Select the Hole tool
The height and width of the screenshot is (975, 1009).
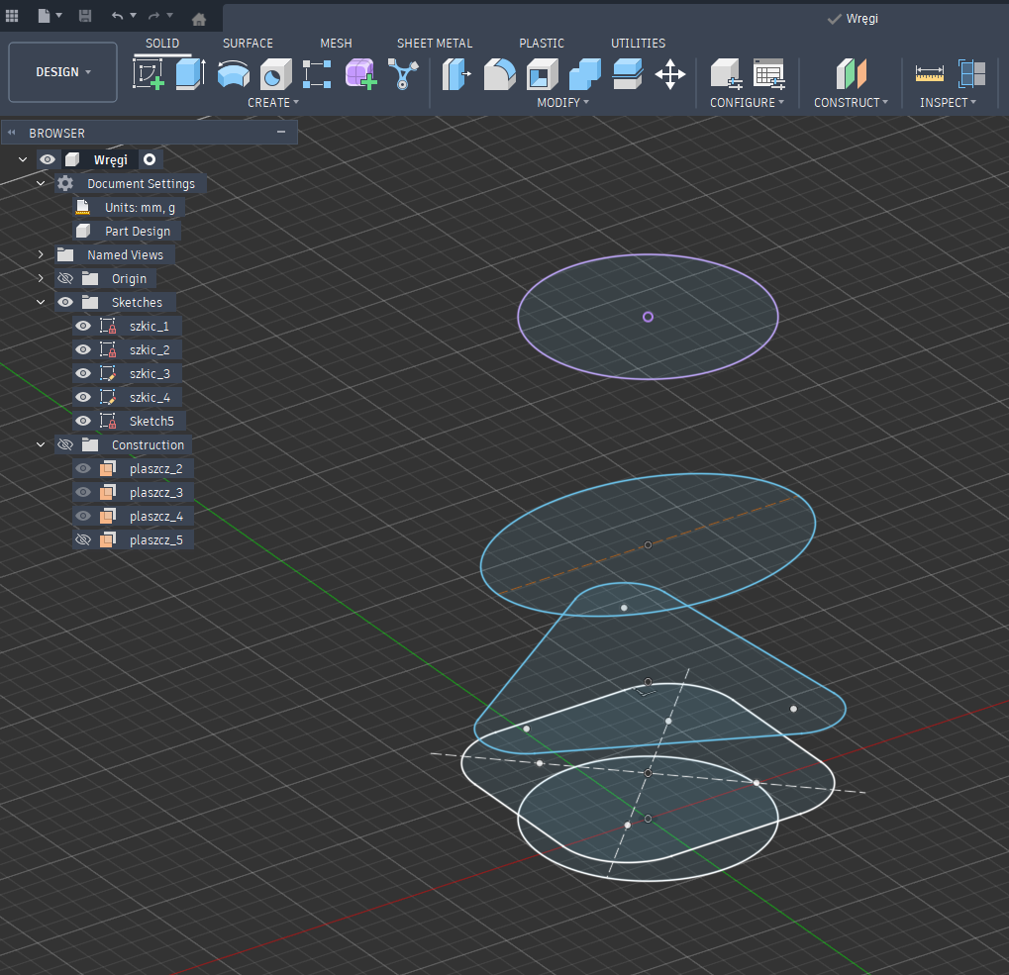point(274,74)
